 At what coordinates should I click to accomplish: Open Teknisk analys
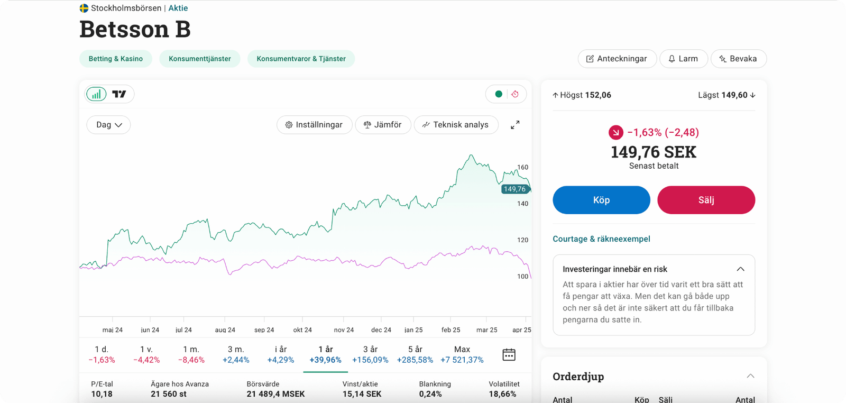(456, 125)
